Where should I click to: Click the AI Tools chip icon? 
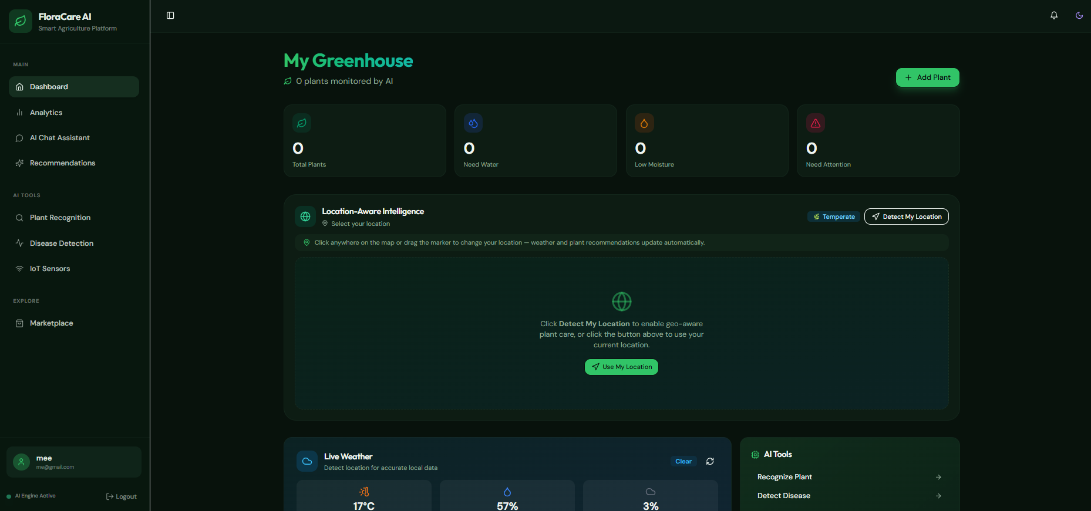click(755, 455)
